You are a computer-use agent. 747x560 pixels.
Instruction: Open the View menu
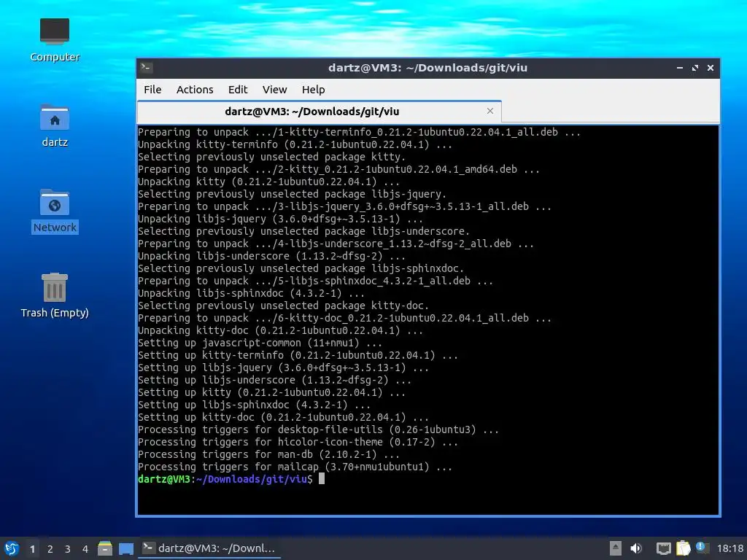[x=274, y=90]
